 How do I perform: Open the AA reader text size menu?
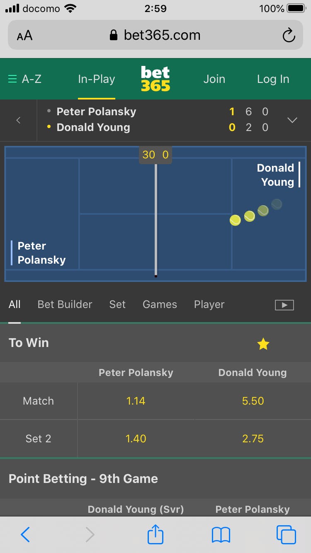24,36
